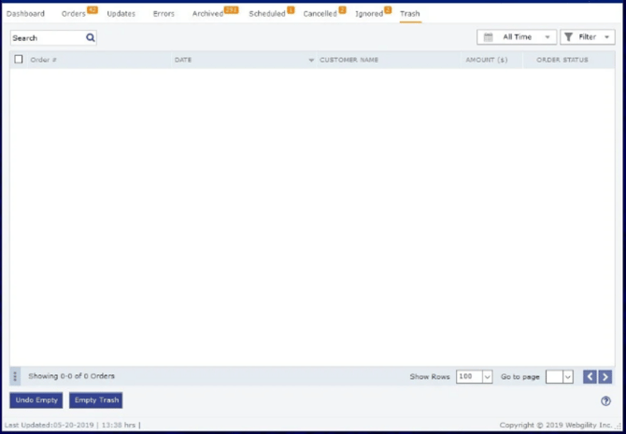View the Scheduled tab
Viewport: 626px width, 434px height.
pos(267,14)
